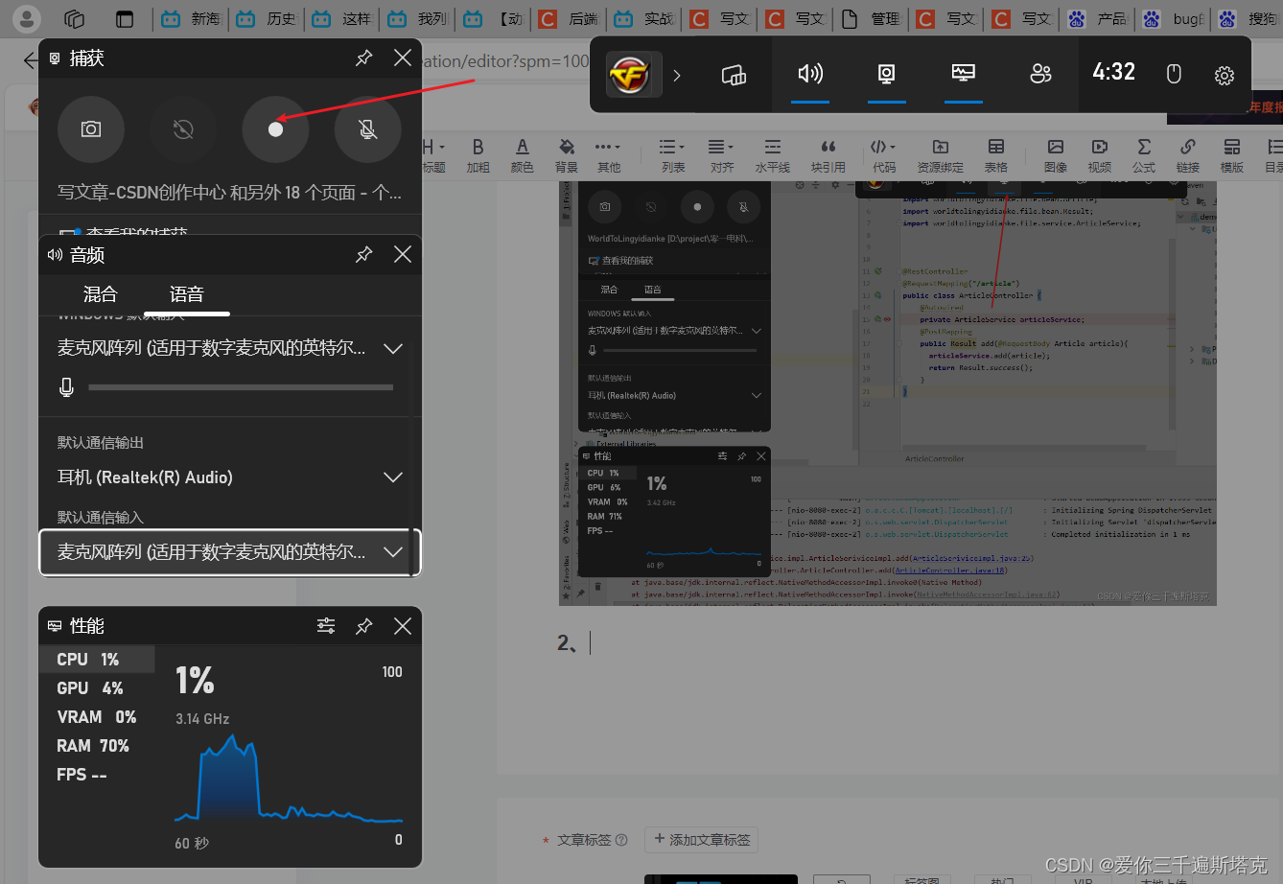
Task: Expand 默认通信输出 headphone Realtek dropdown
Action: tap(230, 477)
